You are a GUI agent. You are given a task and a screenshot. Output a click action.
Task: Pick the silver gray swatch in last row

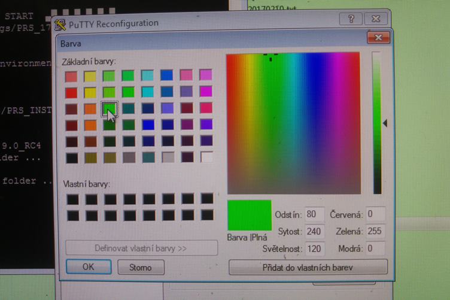click(168, 157)
